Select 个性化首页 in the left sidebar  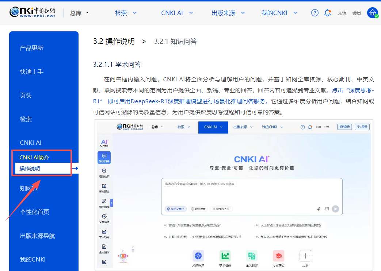34,212
